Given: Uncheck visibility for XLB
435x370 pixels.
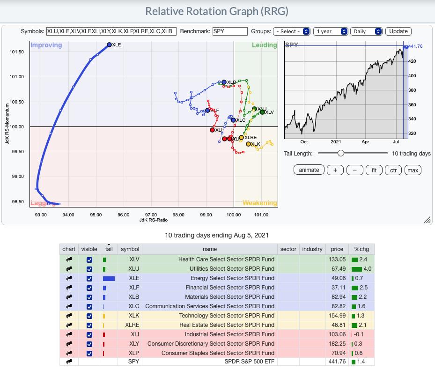Looking at the screenshot, I should [89, 297].
